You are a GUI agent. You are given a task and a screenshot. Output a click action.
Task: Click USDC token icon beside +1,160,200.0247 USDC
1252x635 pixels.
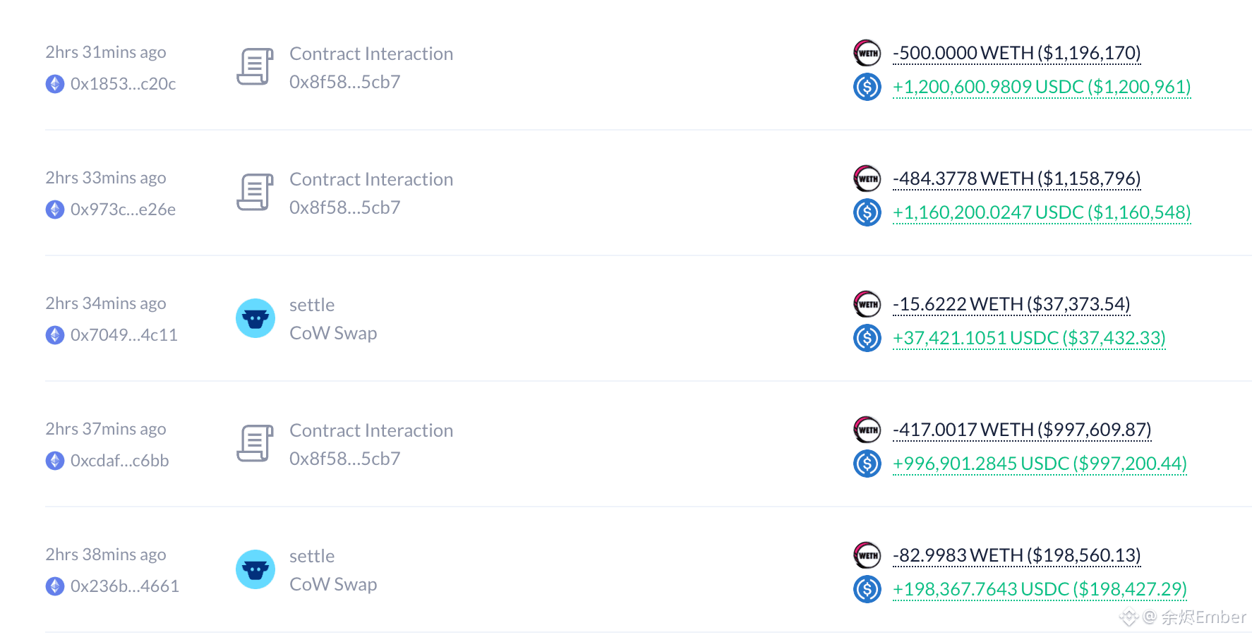coord(867,212)
